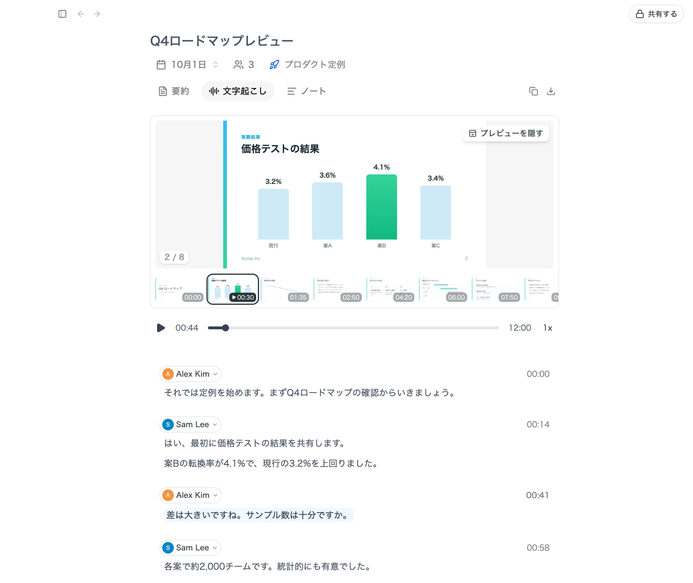
Task: Open Sam Lee speaker dropdown at 00:14
Action: [190, 424]
